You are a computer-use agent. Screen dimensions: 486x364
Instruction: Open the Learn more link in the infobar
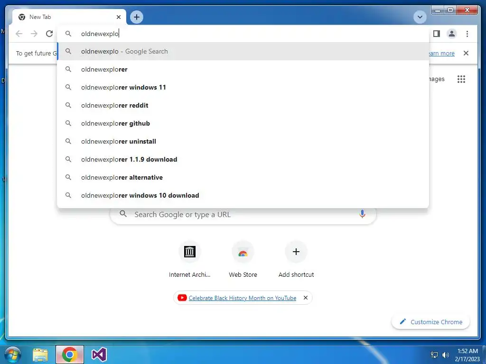[x=441, y=53]
